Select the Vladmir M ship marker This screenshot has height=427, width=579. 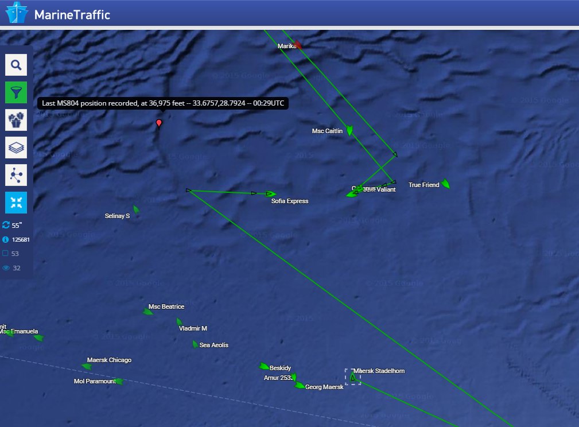(179, 322)
